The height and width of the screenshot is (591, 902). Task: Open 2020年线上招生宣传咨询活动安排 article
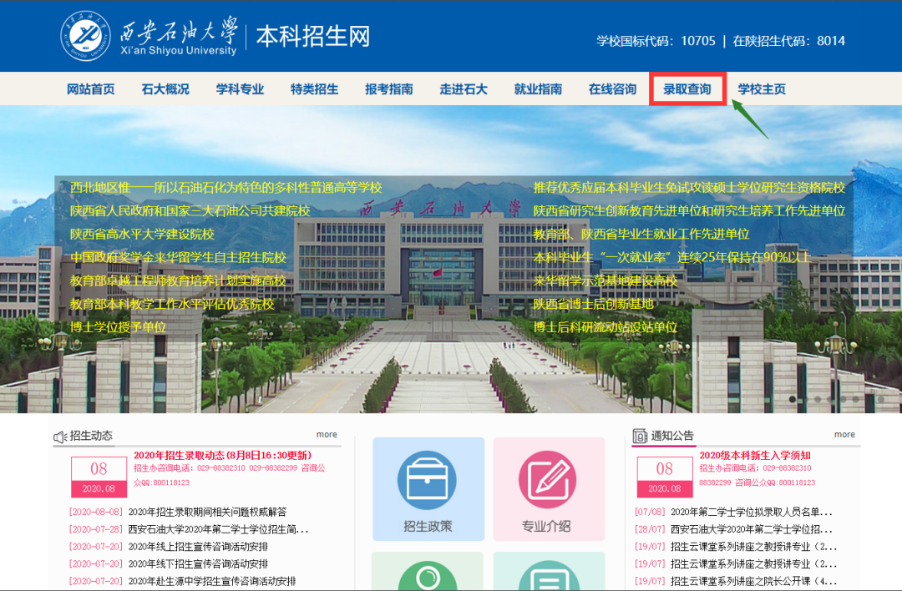tap(198, 546)
